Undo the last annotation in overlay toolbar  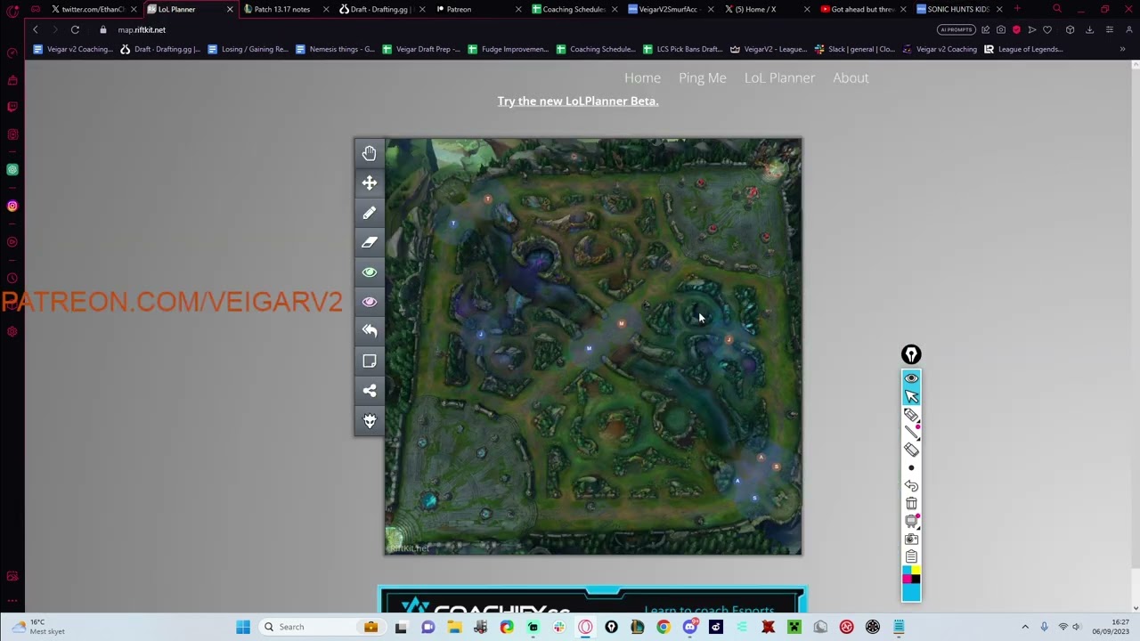[x=911, y=486]
